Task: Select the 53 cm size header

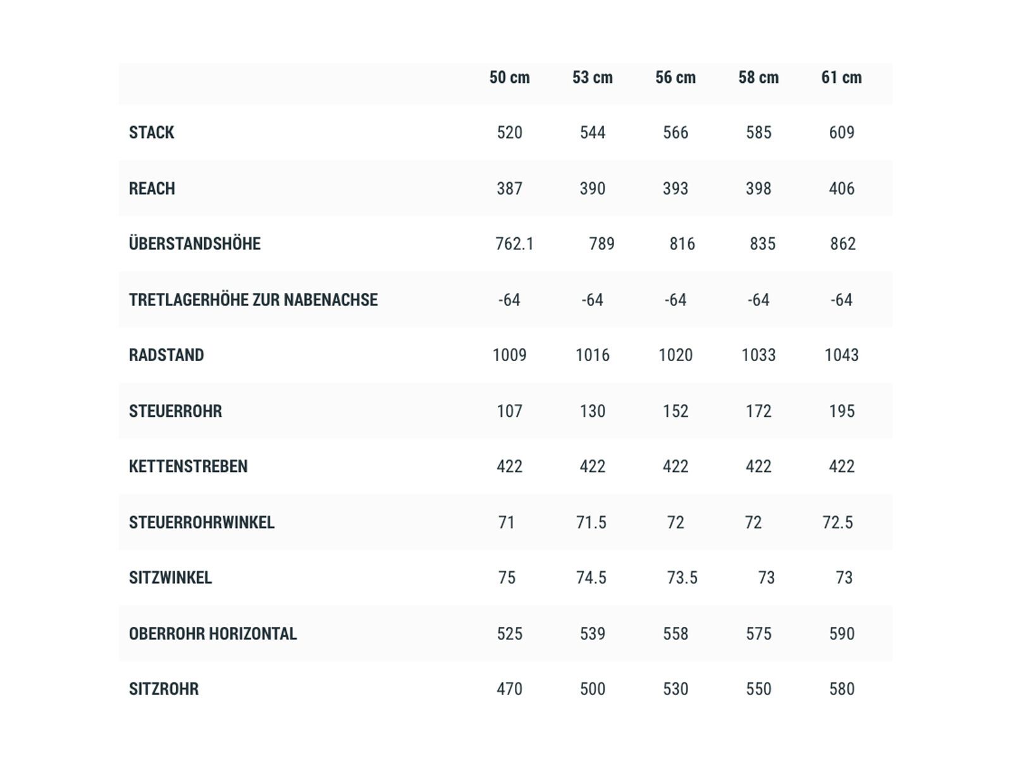Action: pos(592,78)
